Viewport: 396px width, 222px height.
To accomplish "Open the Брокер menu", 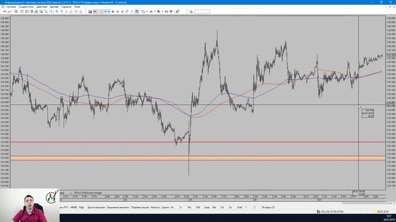I will click(x=54, y=7).
